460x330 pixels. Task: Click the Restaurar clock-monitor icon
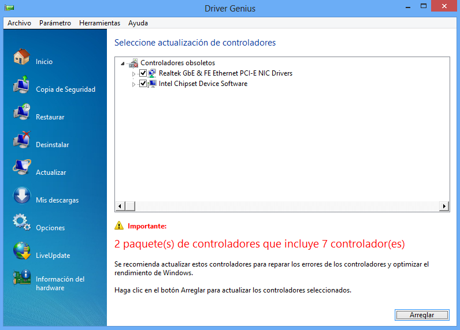click(x=22, y=112)
